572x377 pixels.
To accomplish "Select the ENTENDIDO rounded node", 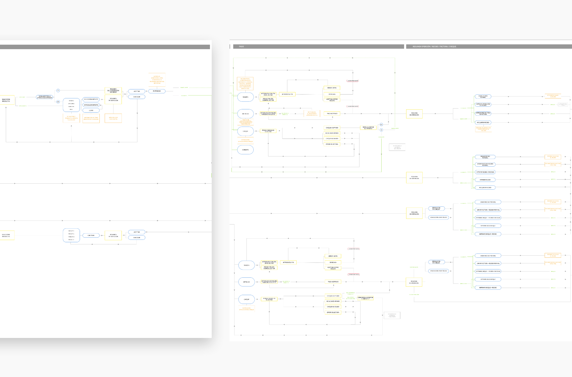I will click(x=157, y=91).
